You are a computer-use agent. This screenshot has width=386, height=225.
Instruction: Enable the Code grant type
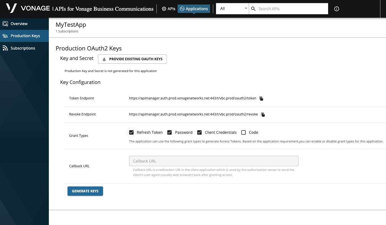[243, 132]
